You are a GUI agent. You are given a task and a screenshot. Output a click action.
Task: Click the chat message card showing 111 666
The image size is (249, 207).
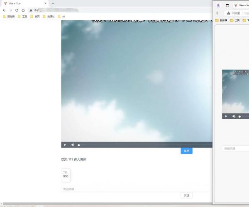click(66, 175)
